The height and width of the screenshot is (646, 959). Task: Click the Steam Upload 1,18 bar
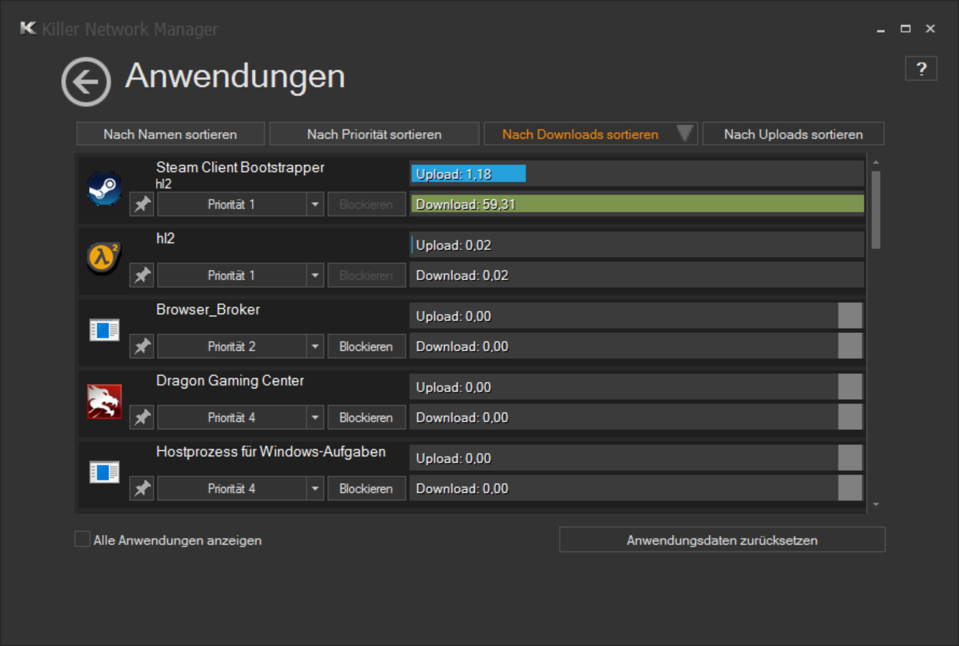click(637, 174)
